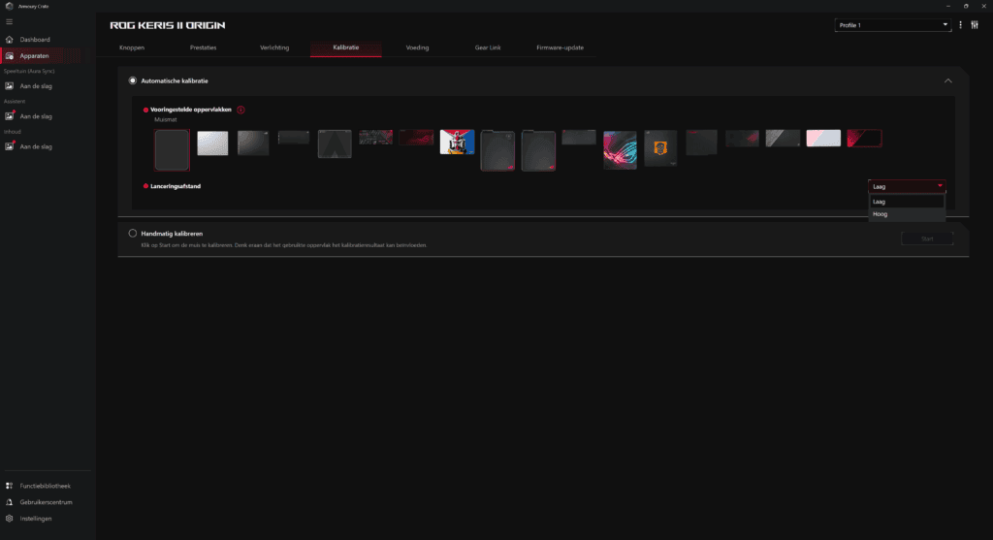Collapse the Automatische kalibratie section chevron
The height and width of the screenshot is (540, 993).
pyautogui.click(x=948, y=81)
